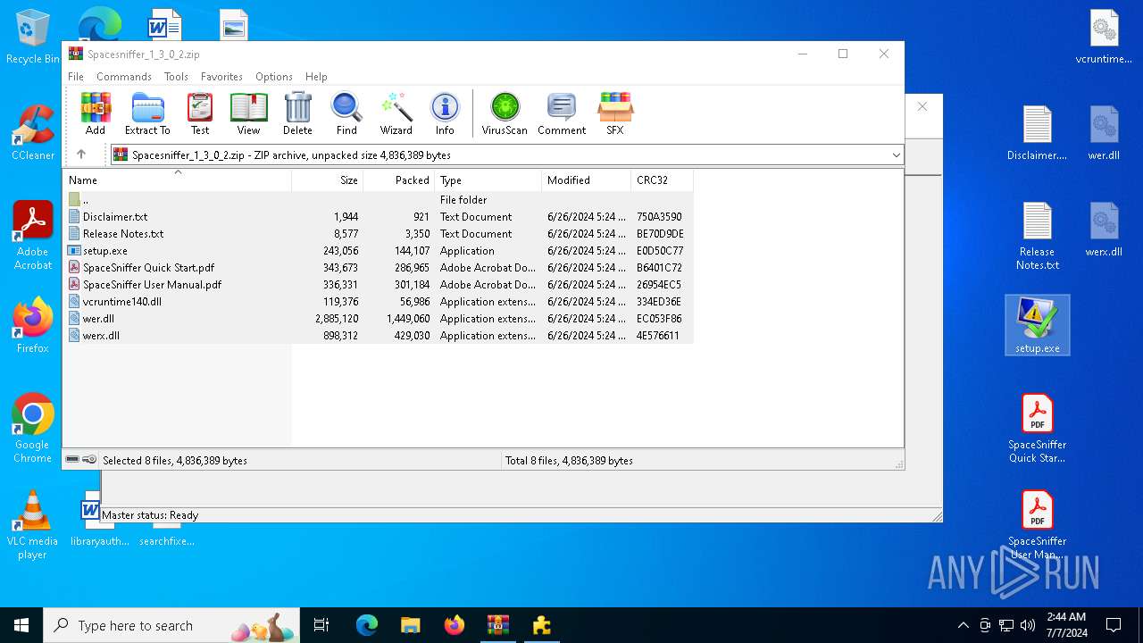Sort by Type column header
1143x643 pixels.
(488, 180)
